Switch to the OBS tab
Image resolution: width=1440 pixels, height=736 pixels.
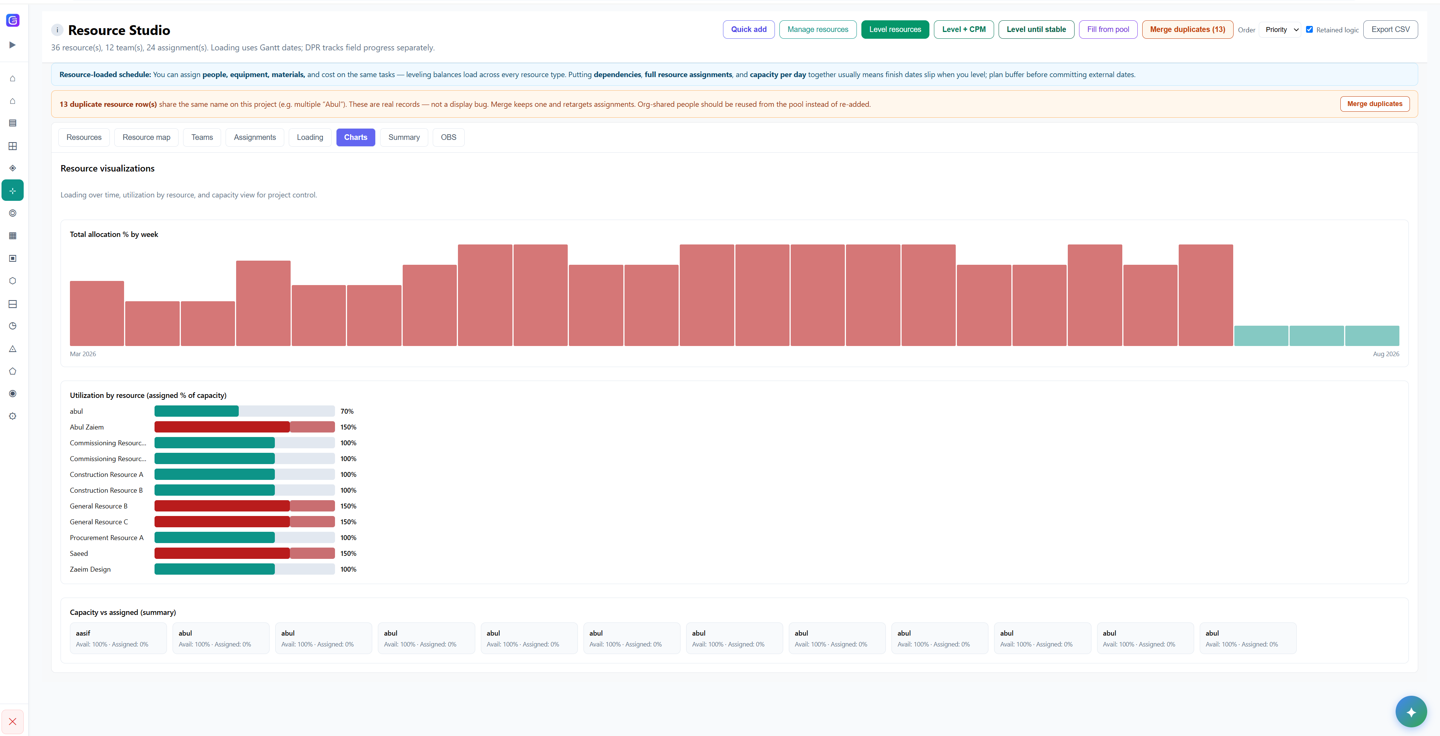click(x=448, y=138)
